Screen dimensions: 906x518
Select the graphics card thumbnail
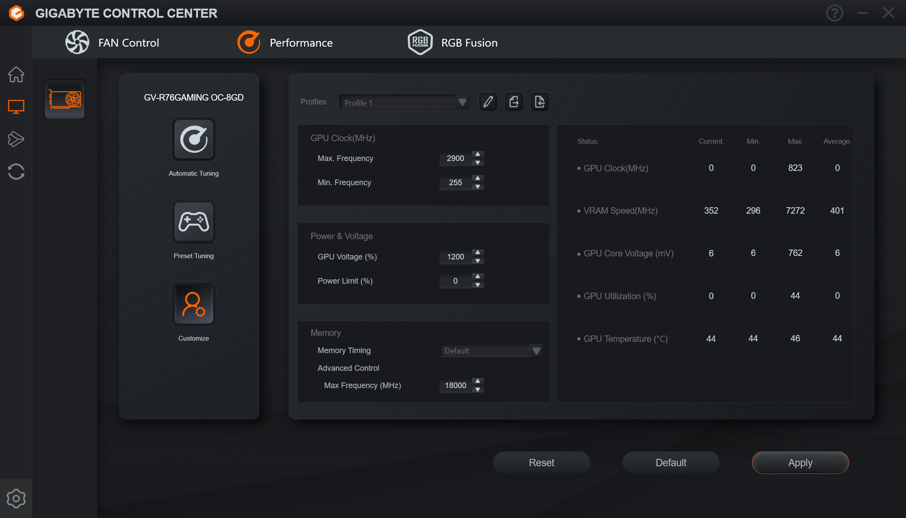65,99
